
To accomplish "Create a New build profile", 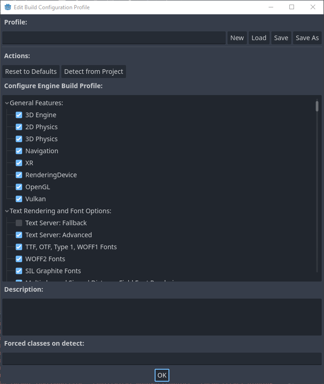I will coord(237,38).
